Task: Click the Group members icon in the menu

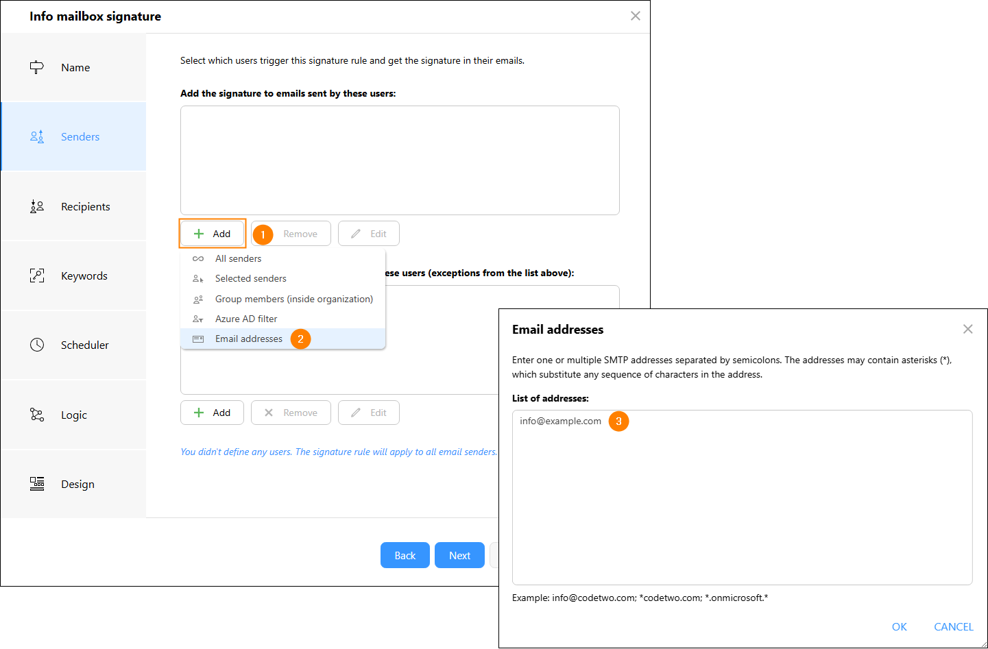Action: (x=198, y=299)
